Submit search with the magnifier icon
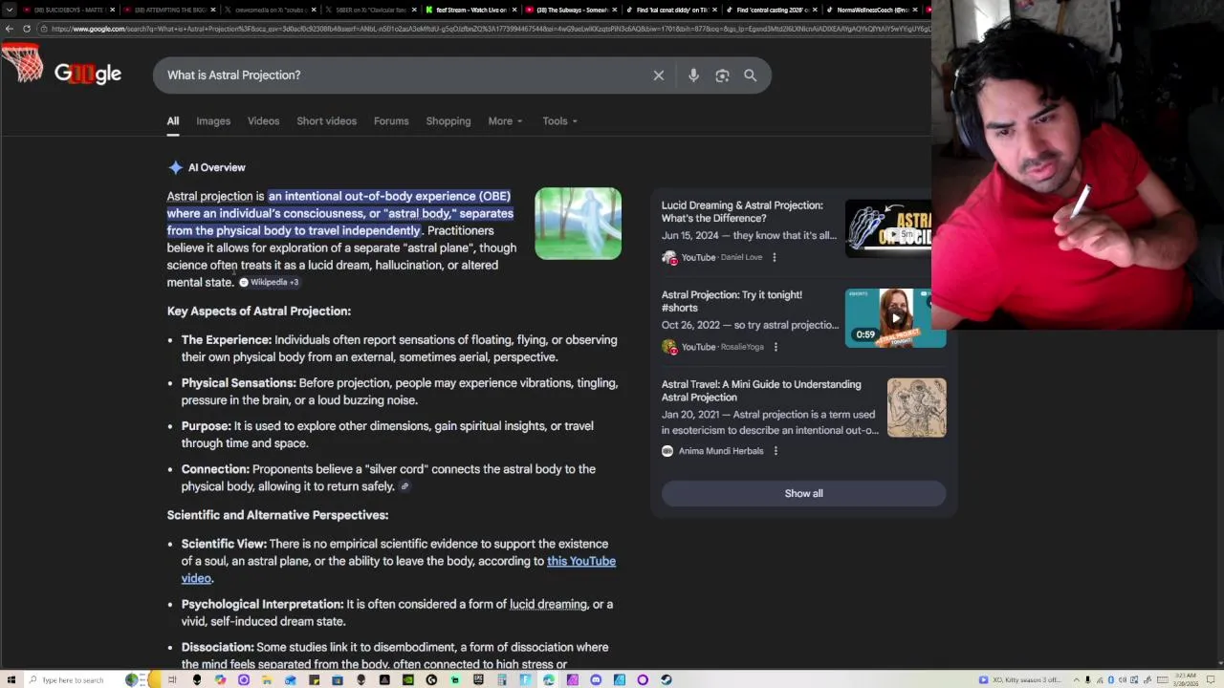The image size is (1224, 688). coord(751,75)
